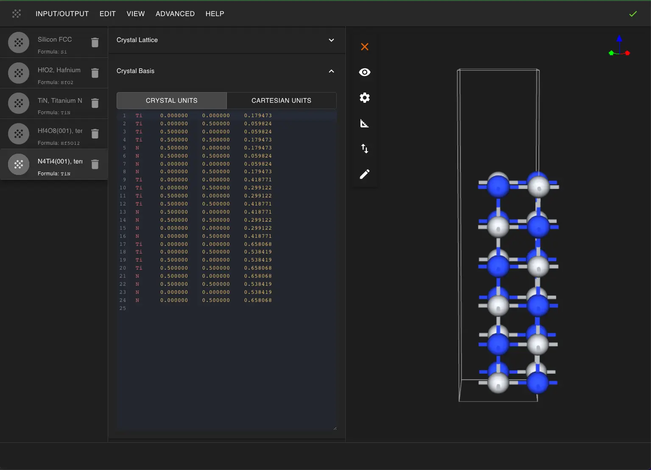Click the XYZ axes orientation gizmo
The image size is (651, 470).
click(619, 46)
